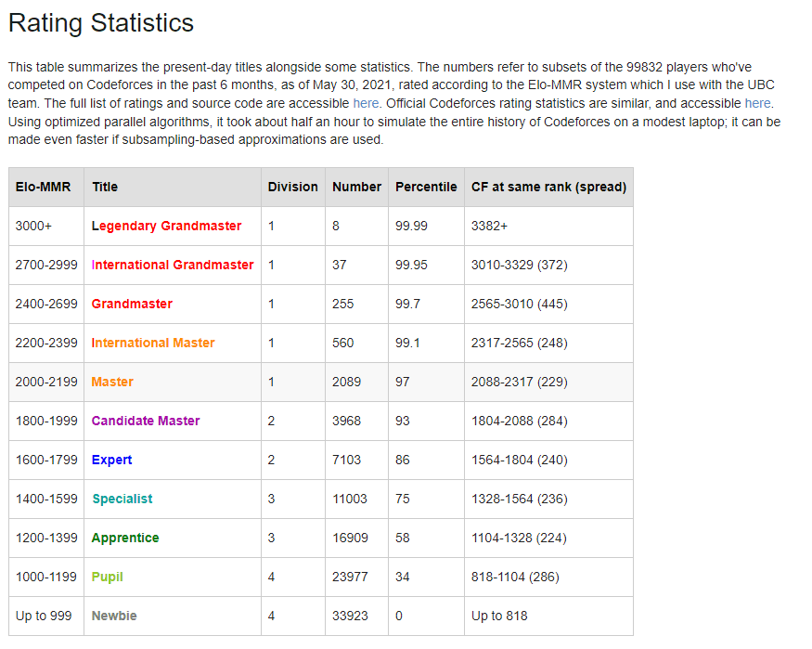Click the 'CF at same rank (spread)' header

pyautogui.click(x=549, y=187)
